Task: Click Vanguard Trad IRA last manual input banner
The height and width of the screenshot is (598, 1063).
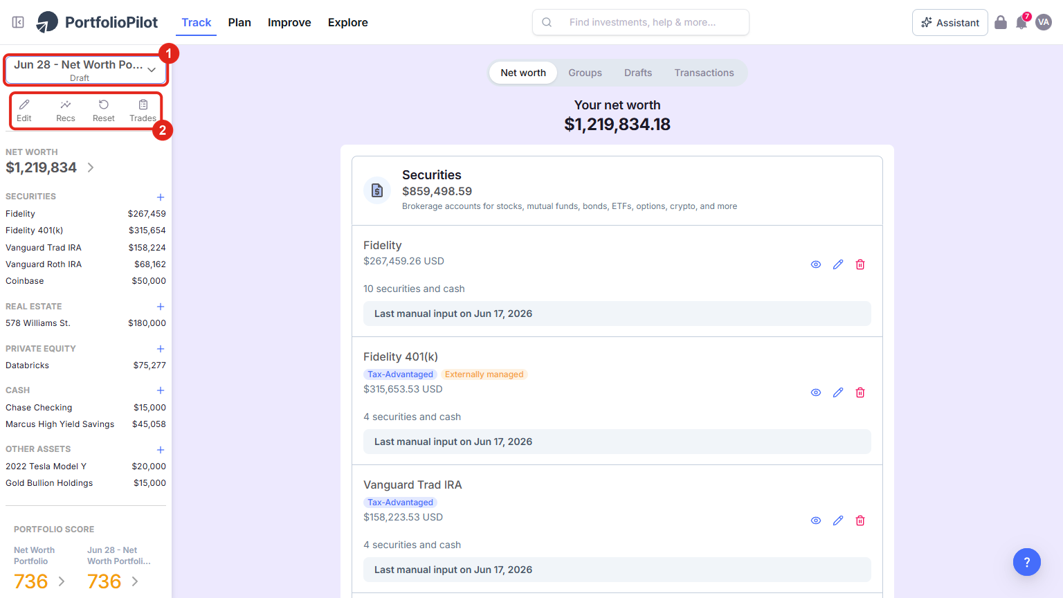Action: pos(617,570)
